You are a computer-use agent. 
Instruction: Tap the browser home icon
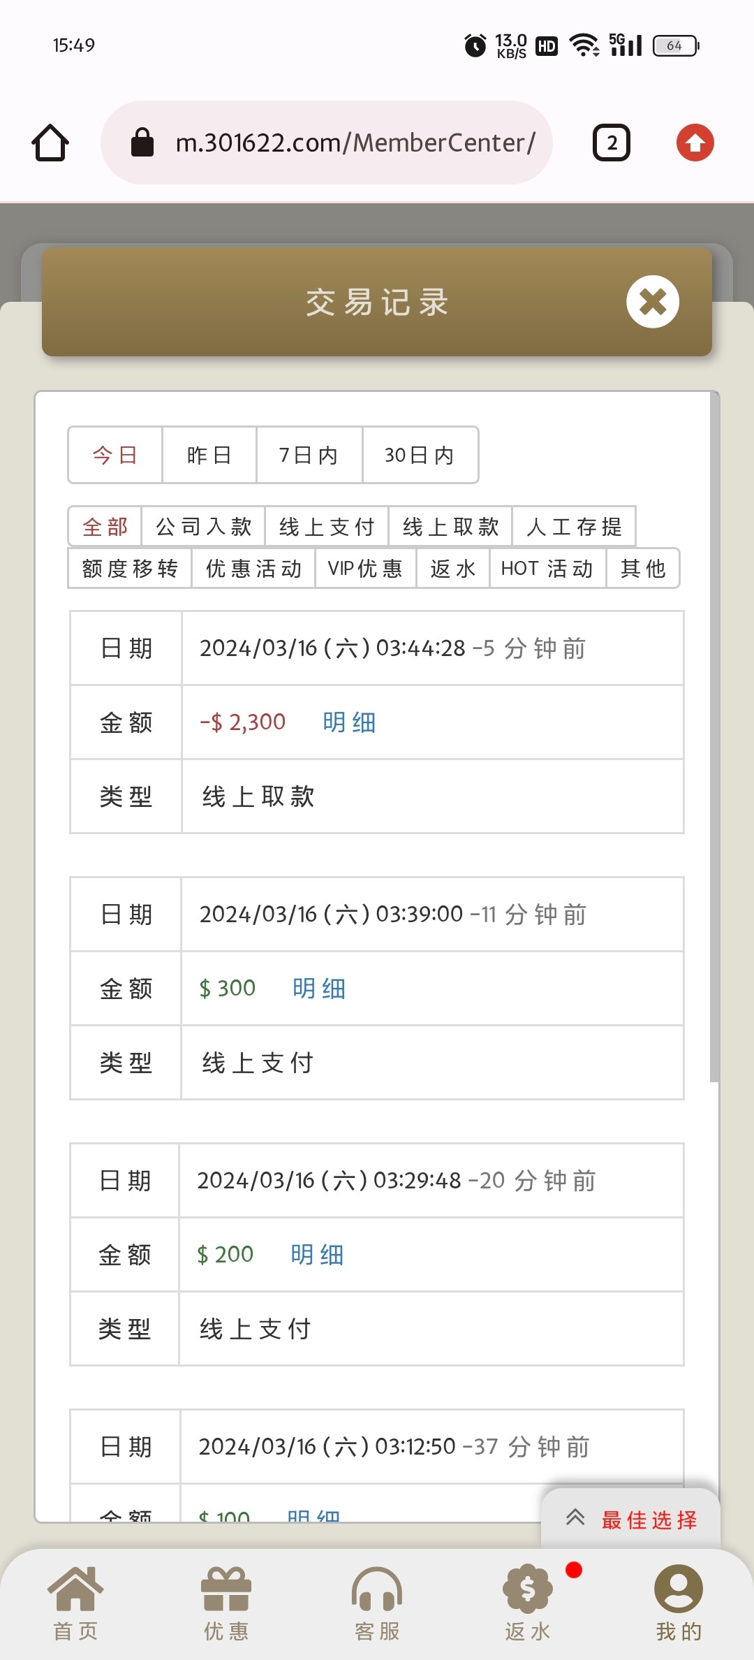point(50,143)
